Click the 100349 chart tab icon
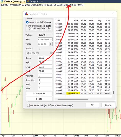This screenshot has width=121, height=137. coord(2,1)
